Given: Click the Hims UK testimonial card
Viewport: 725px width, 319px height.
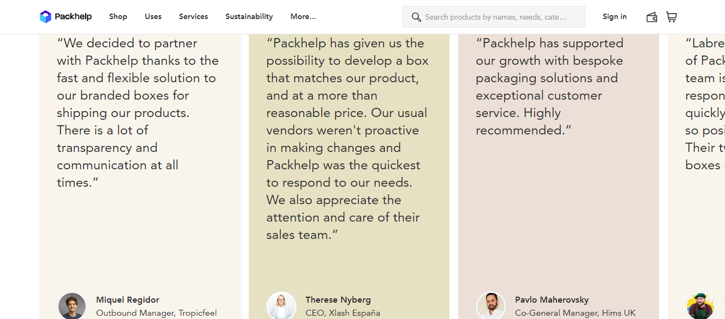Looking at the screenshot, I should pos(558,163).
